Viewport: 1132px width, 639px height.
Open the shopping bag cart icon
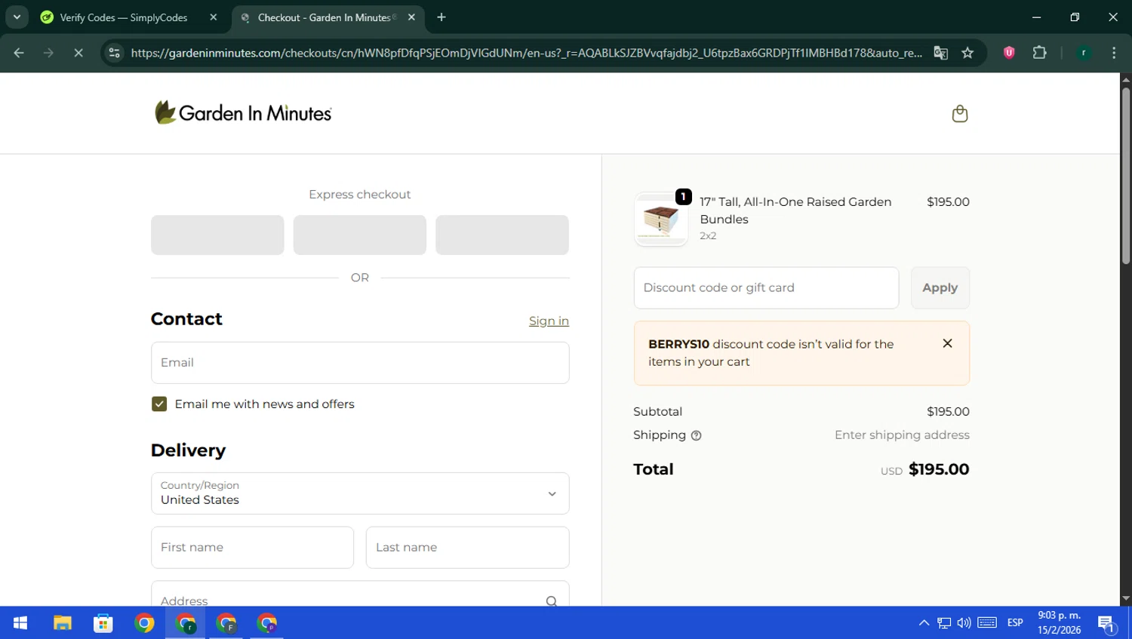pyautogui.click(x=959, y=113)
